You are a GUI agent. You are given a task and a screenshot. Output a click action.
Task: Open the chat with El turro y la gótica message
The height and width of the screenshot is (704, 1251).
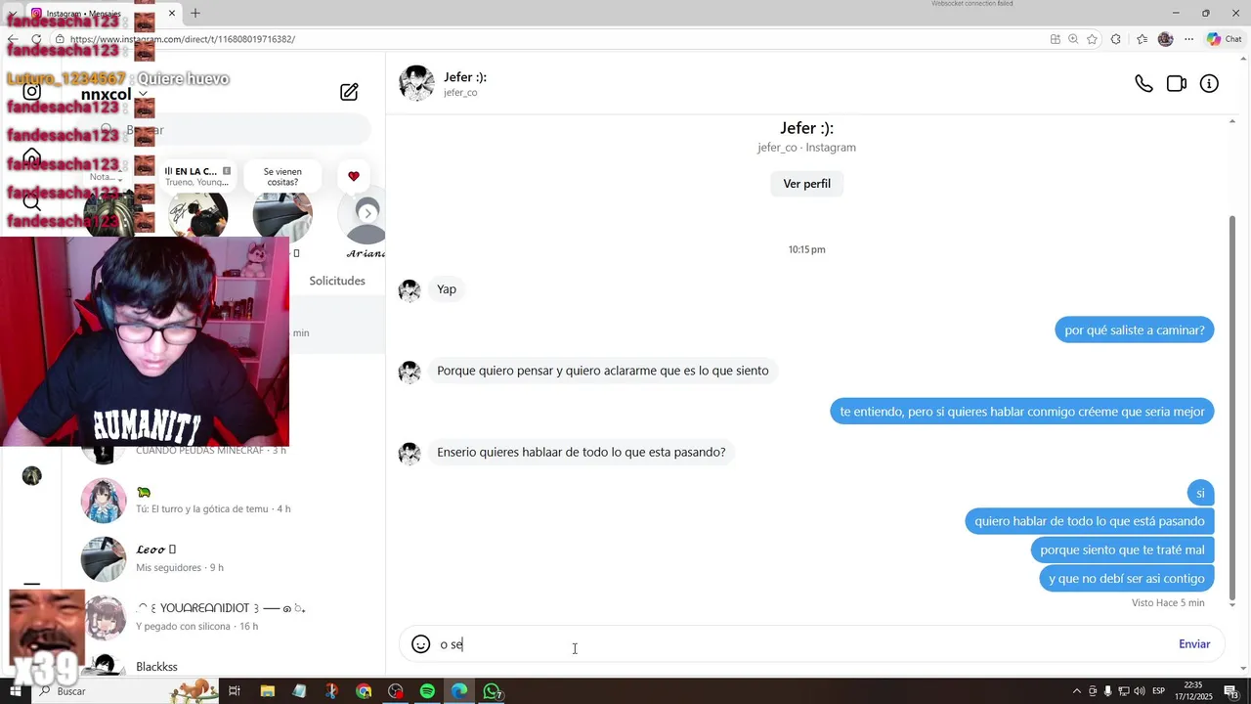click(x=223, y=500)
